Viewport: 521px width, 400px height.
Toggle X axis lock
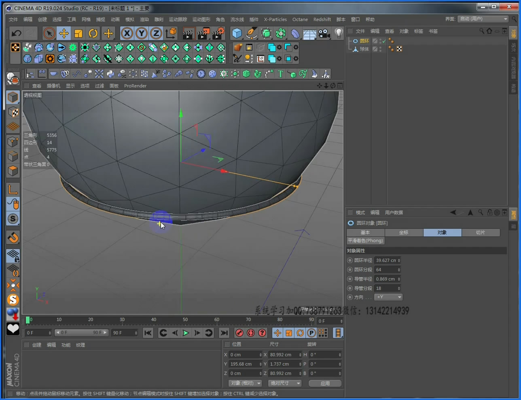tap(127, 33)
